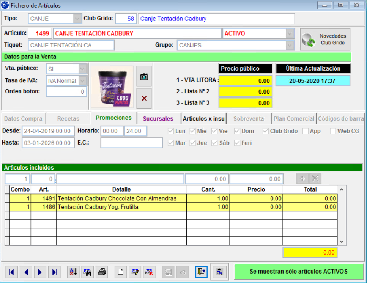Go to the first article record

(x=11, y=272)
